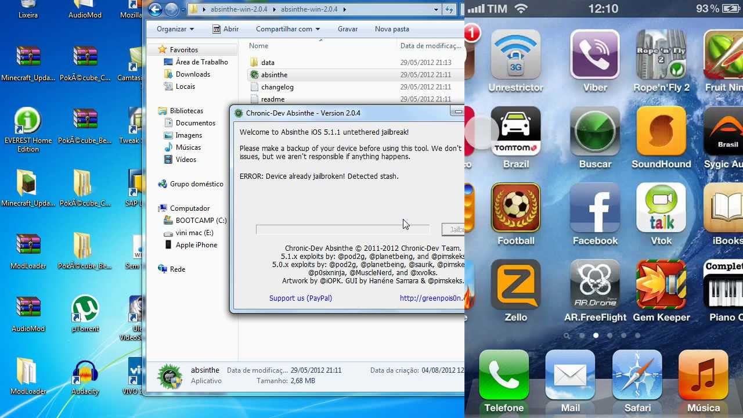The height and width of the screenshot is (418, 743).
Task: Launch the Vtok app icon
Action: click(x=661, y=208)
